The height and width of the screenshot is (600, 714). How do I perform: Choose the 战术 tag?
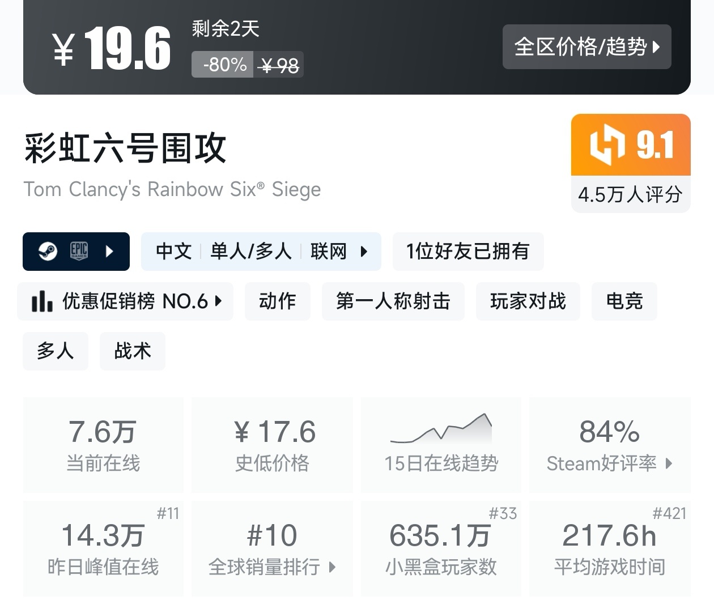click(x=133, y=351)
